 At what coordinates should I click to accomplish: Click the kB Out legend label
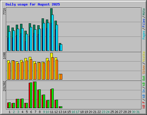(x=144, y=81)
